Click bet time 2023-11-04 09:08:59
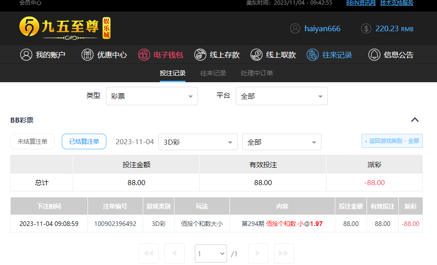 (49, 224)
